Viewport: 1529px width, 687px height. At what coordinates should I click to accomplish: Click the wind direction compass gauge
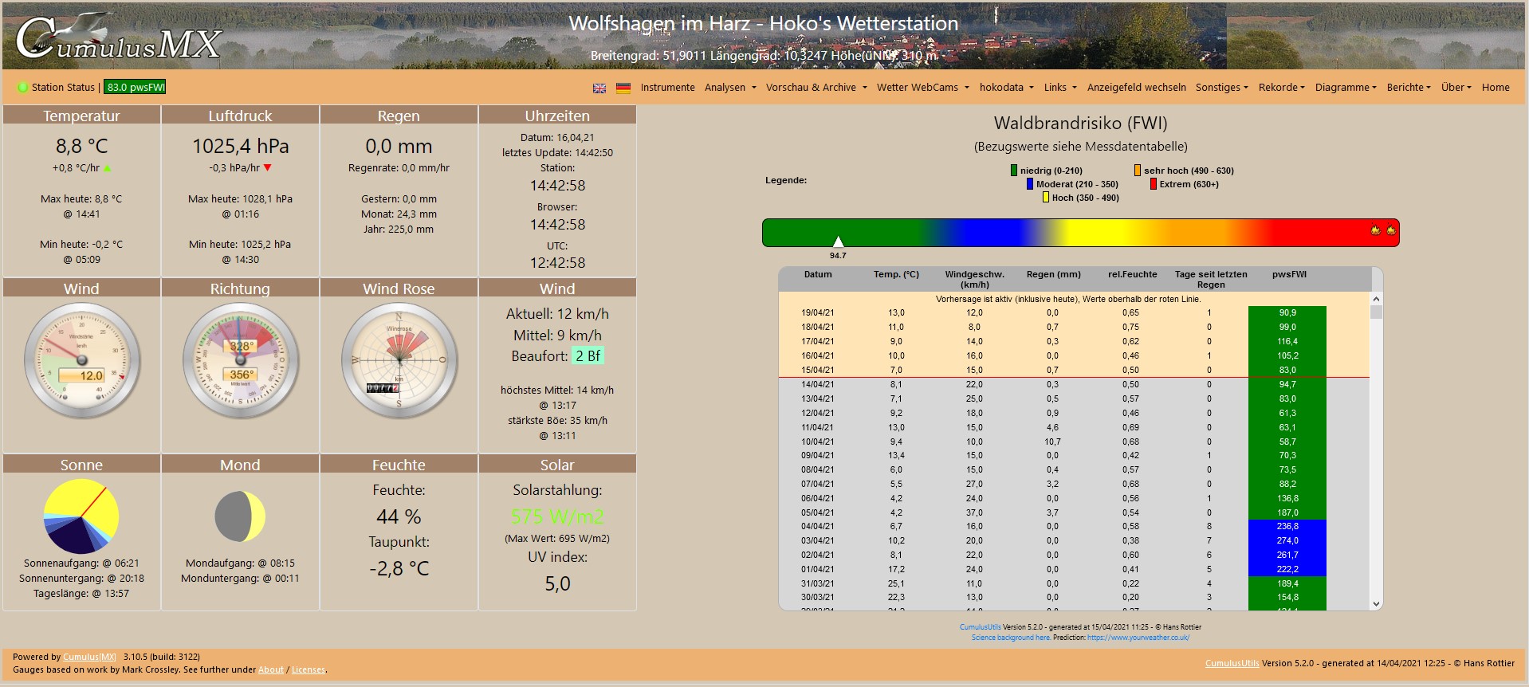[x=241, y=360]
